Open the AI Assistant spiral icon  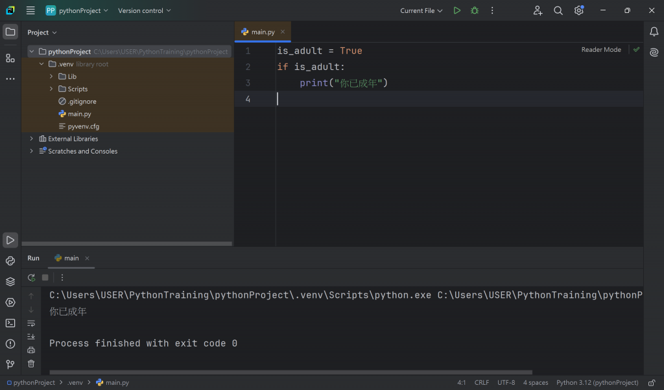tap(654, 52)
